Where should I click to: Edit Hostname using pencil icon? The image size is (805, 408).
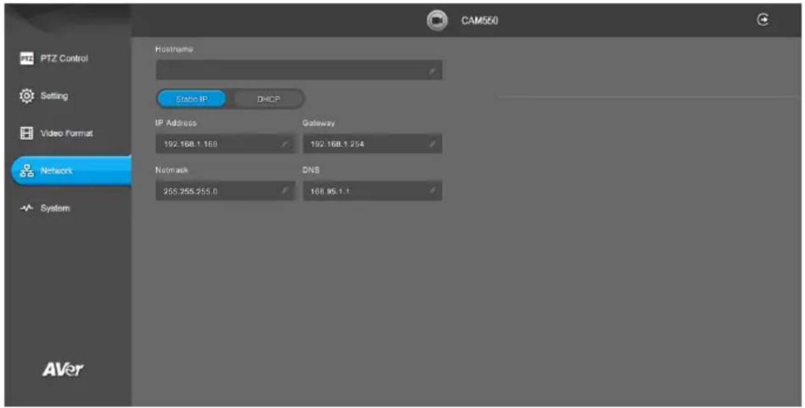pyautogui.click(x=431, y=71)
